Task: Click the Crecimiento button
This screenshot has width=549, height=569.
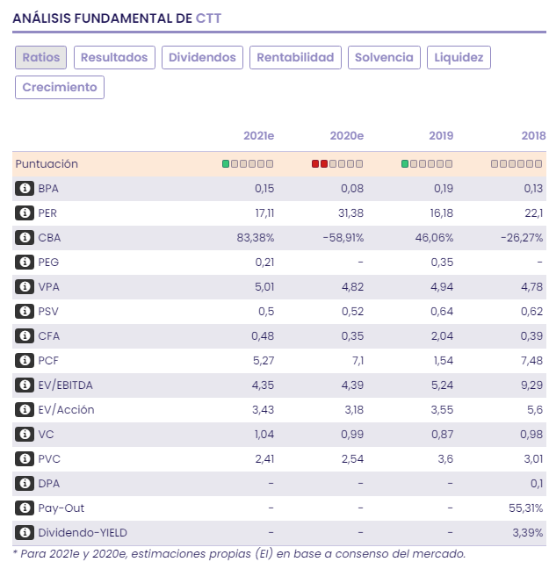Action: tap(60, 88)
